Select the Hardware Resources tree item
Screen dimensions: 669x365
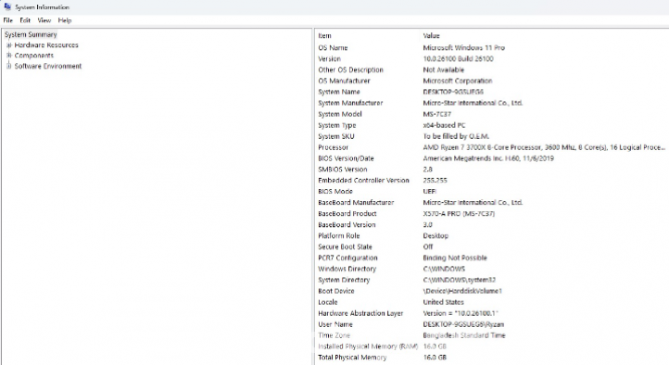coord(46,44)
